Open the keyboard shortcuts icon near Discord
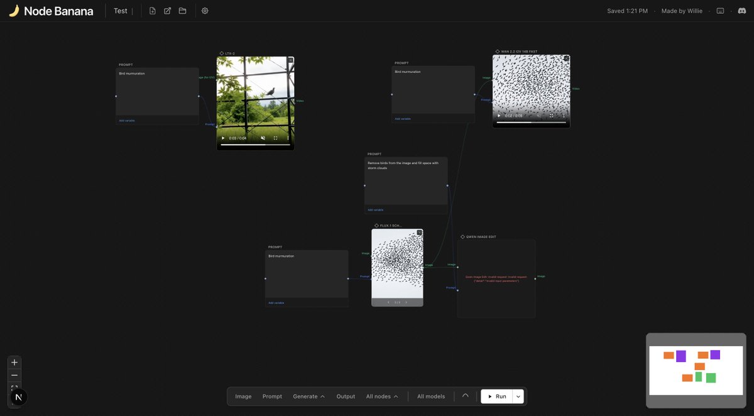This screenshot has width=754, height=416. [720, 11]
